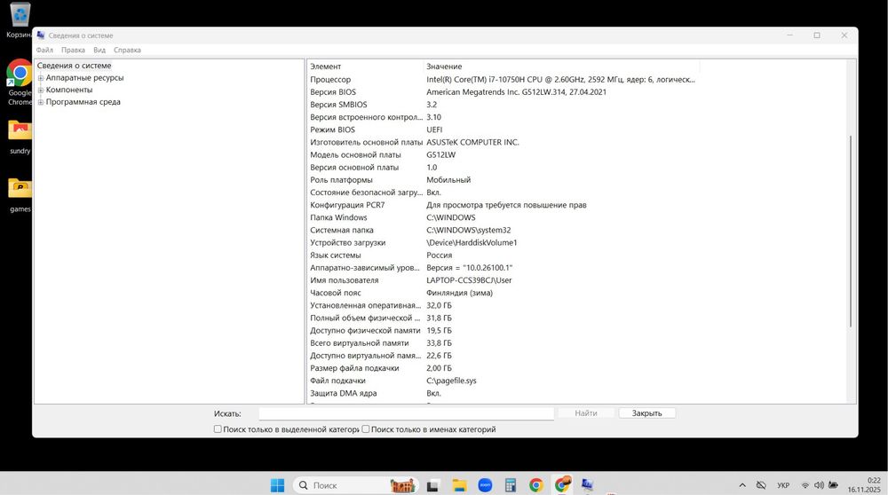Select the Конфигурация PCR7 row
888x495 pixels.
[503, 205]
